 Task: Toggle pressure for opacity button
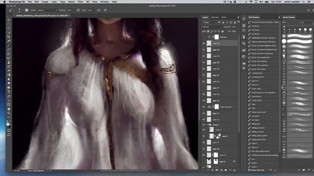[78, 10]
